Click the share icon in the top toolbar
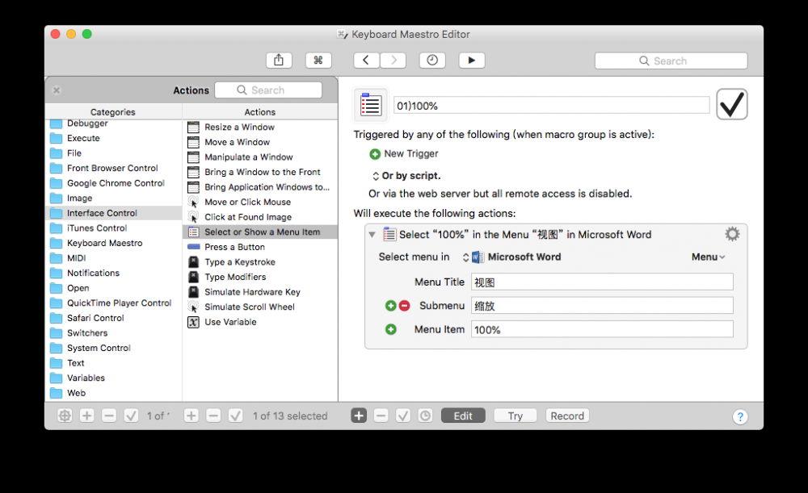The width and height of the screenshot is (808, 493). click(x=279, y=60)
